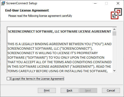Go Back to the previous setup step
Viewport: 124px width, 97px height.
coord(69,90)
